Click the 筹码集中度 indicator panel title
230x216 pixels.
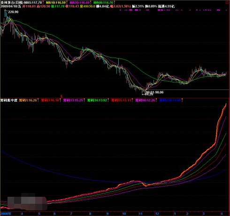pyautogui.click(x=9, y=100)
